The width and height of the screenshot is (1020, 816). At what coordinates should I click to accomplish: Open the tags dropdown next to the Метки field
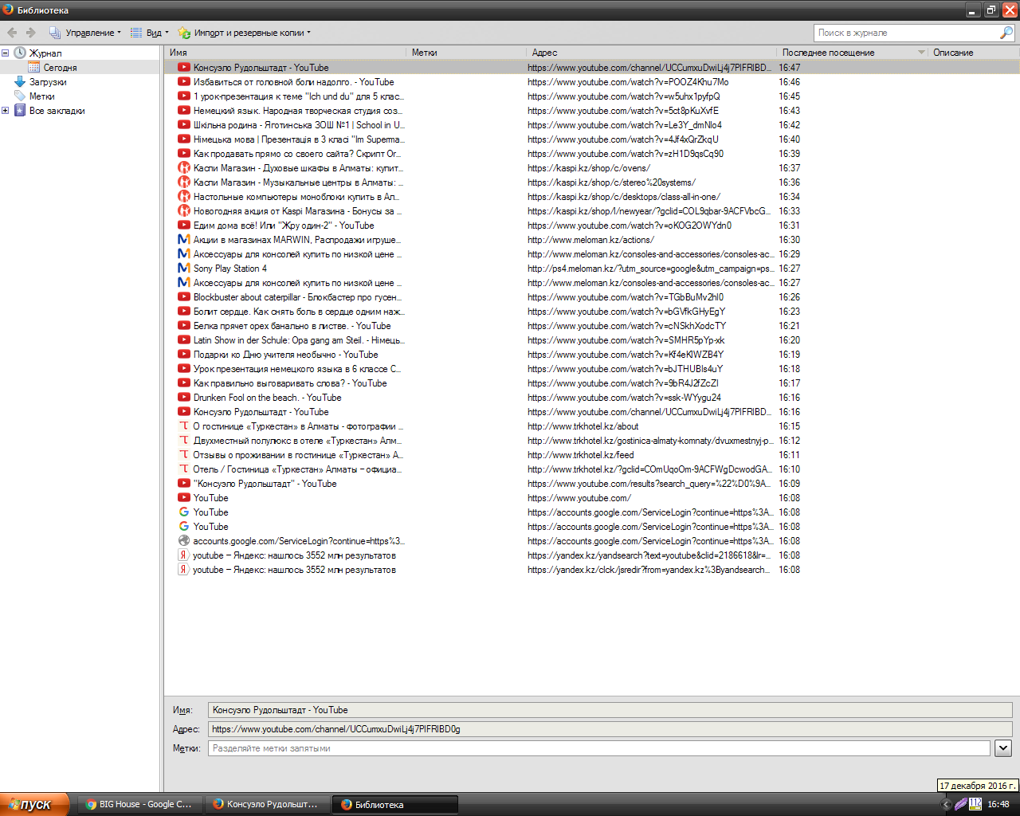1003,748
